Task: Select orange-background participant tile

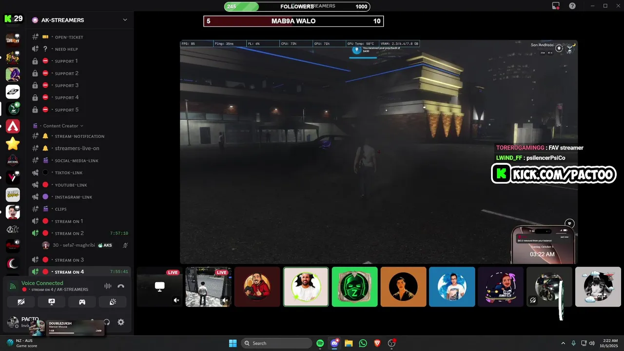Action: pyautogui.click(x=404, y=287)
